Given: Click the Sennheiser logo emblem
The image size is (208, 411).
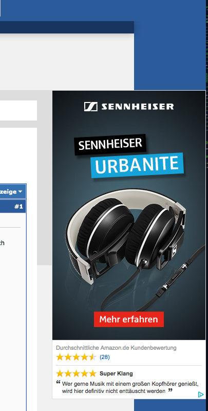Looking at the screenshot, I should coord(91,107).
